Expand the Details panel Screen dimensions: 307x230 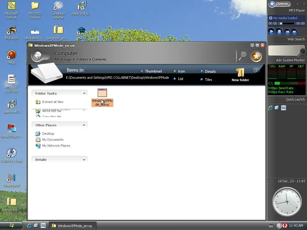(84, 160)
